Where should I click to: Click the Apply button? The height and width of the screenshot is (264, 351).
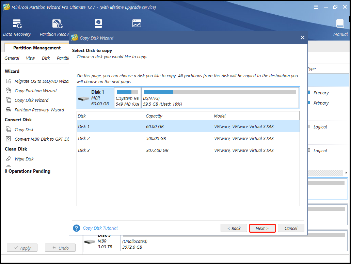pos(22,248)
